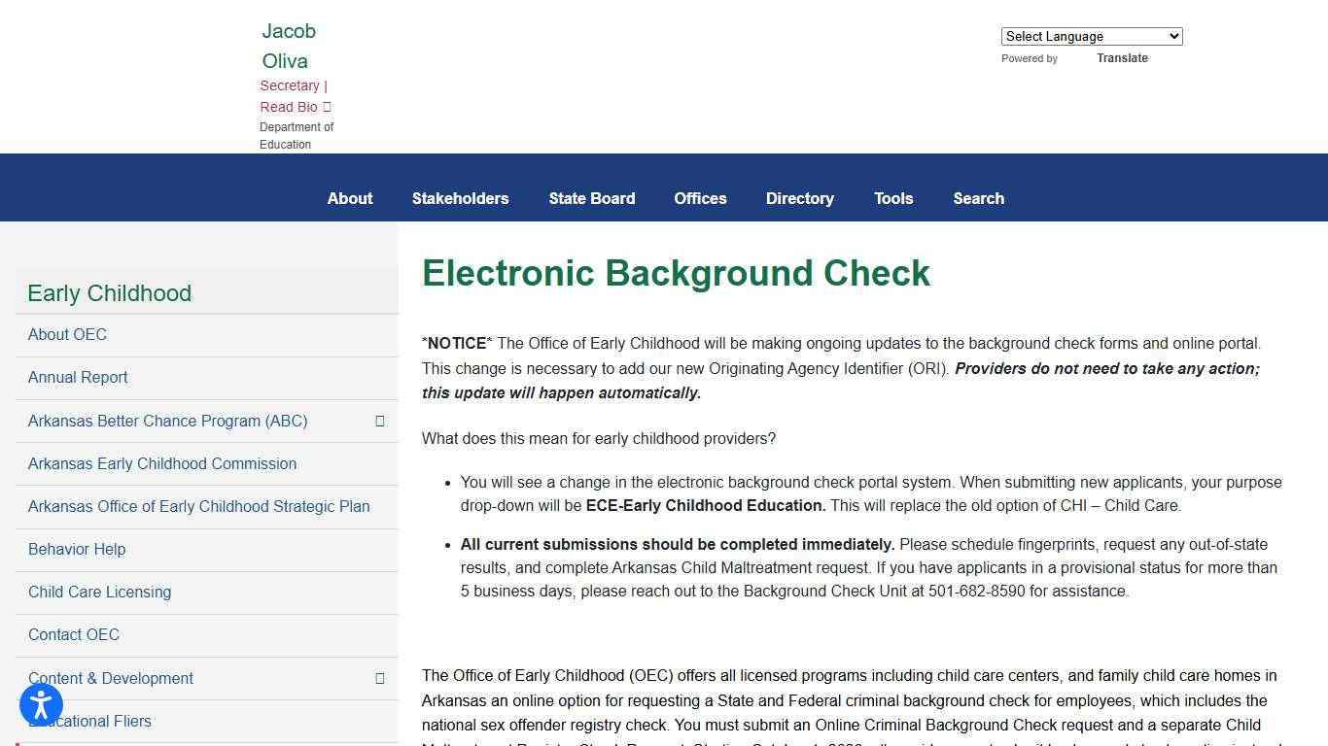
Task: Open the Stakeholders navigation menu
Action: point(460,198)
